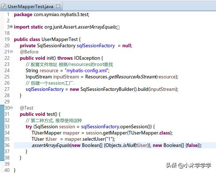
Task: Click assertArrayEquals in the import line
Action: point(97,27)
